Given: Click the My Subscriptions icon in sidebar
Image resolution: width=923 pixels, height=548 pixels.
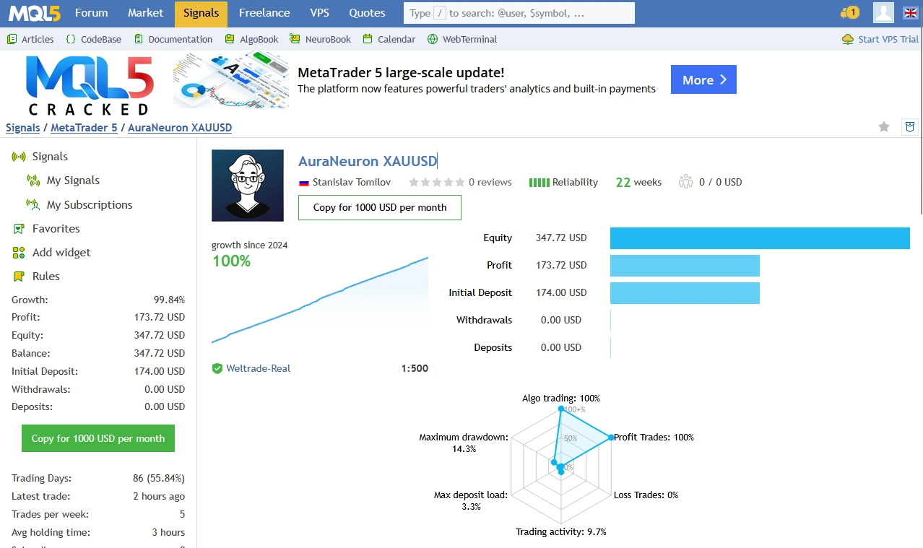Looking at the screenshot, I should coord(33,204).
